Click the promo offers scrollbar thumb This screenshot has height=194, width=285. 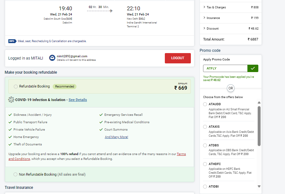tap(259, 126)
